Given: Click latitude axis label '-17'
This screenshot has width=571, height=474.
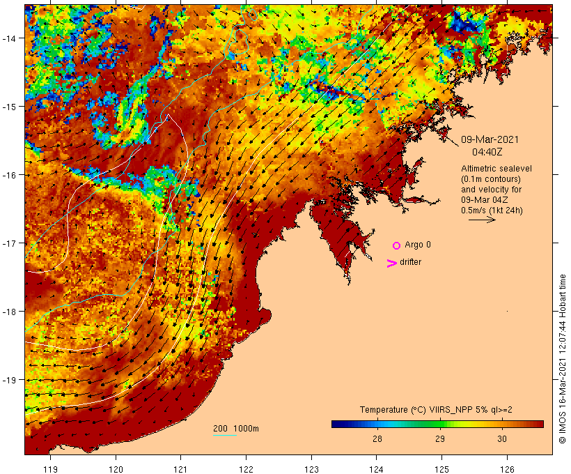Looking at the screenshot, I should point(8,243).
